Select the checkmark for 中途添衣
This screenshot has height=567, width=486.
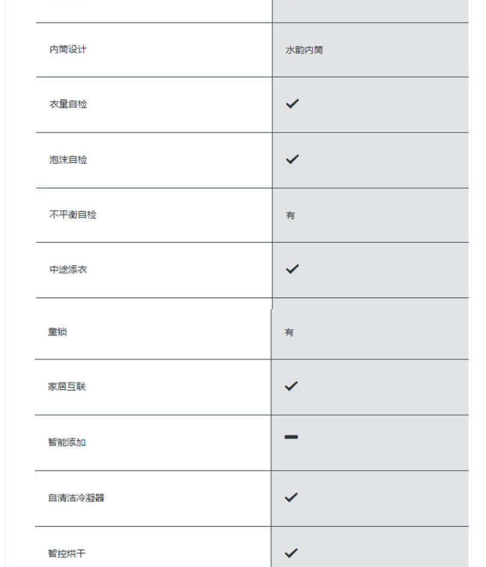point(292,269)
